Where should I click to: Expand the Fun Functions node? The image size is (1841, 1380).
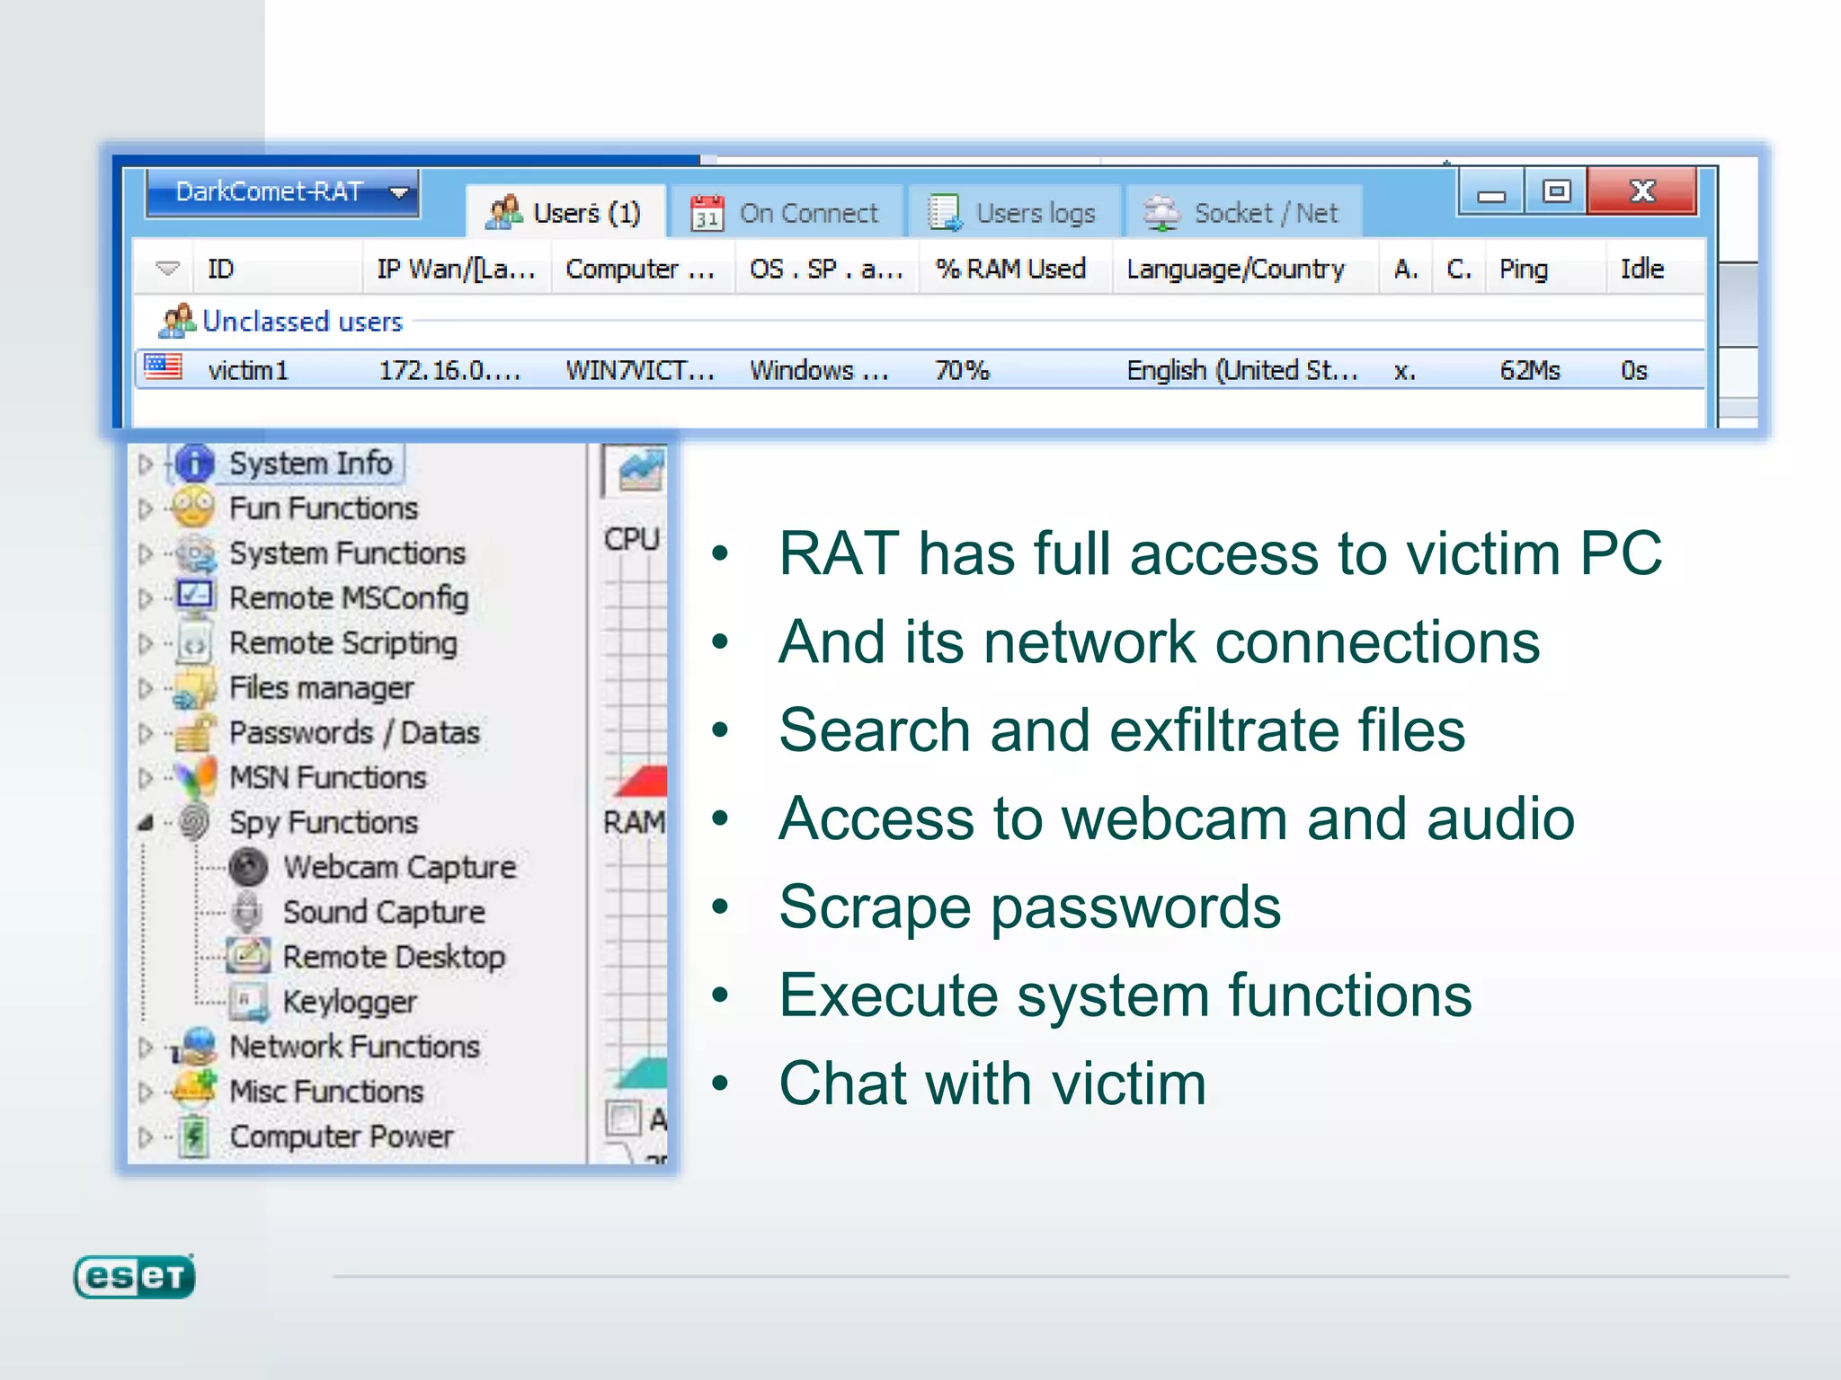click(x=146, y=509)
